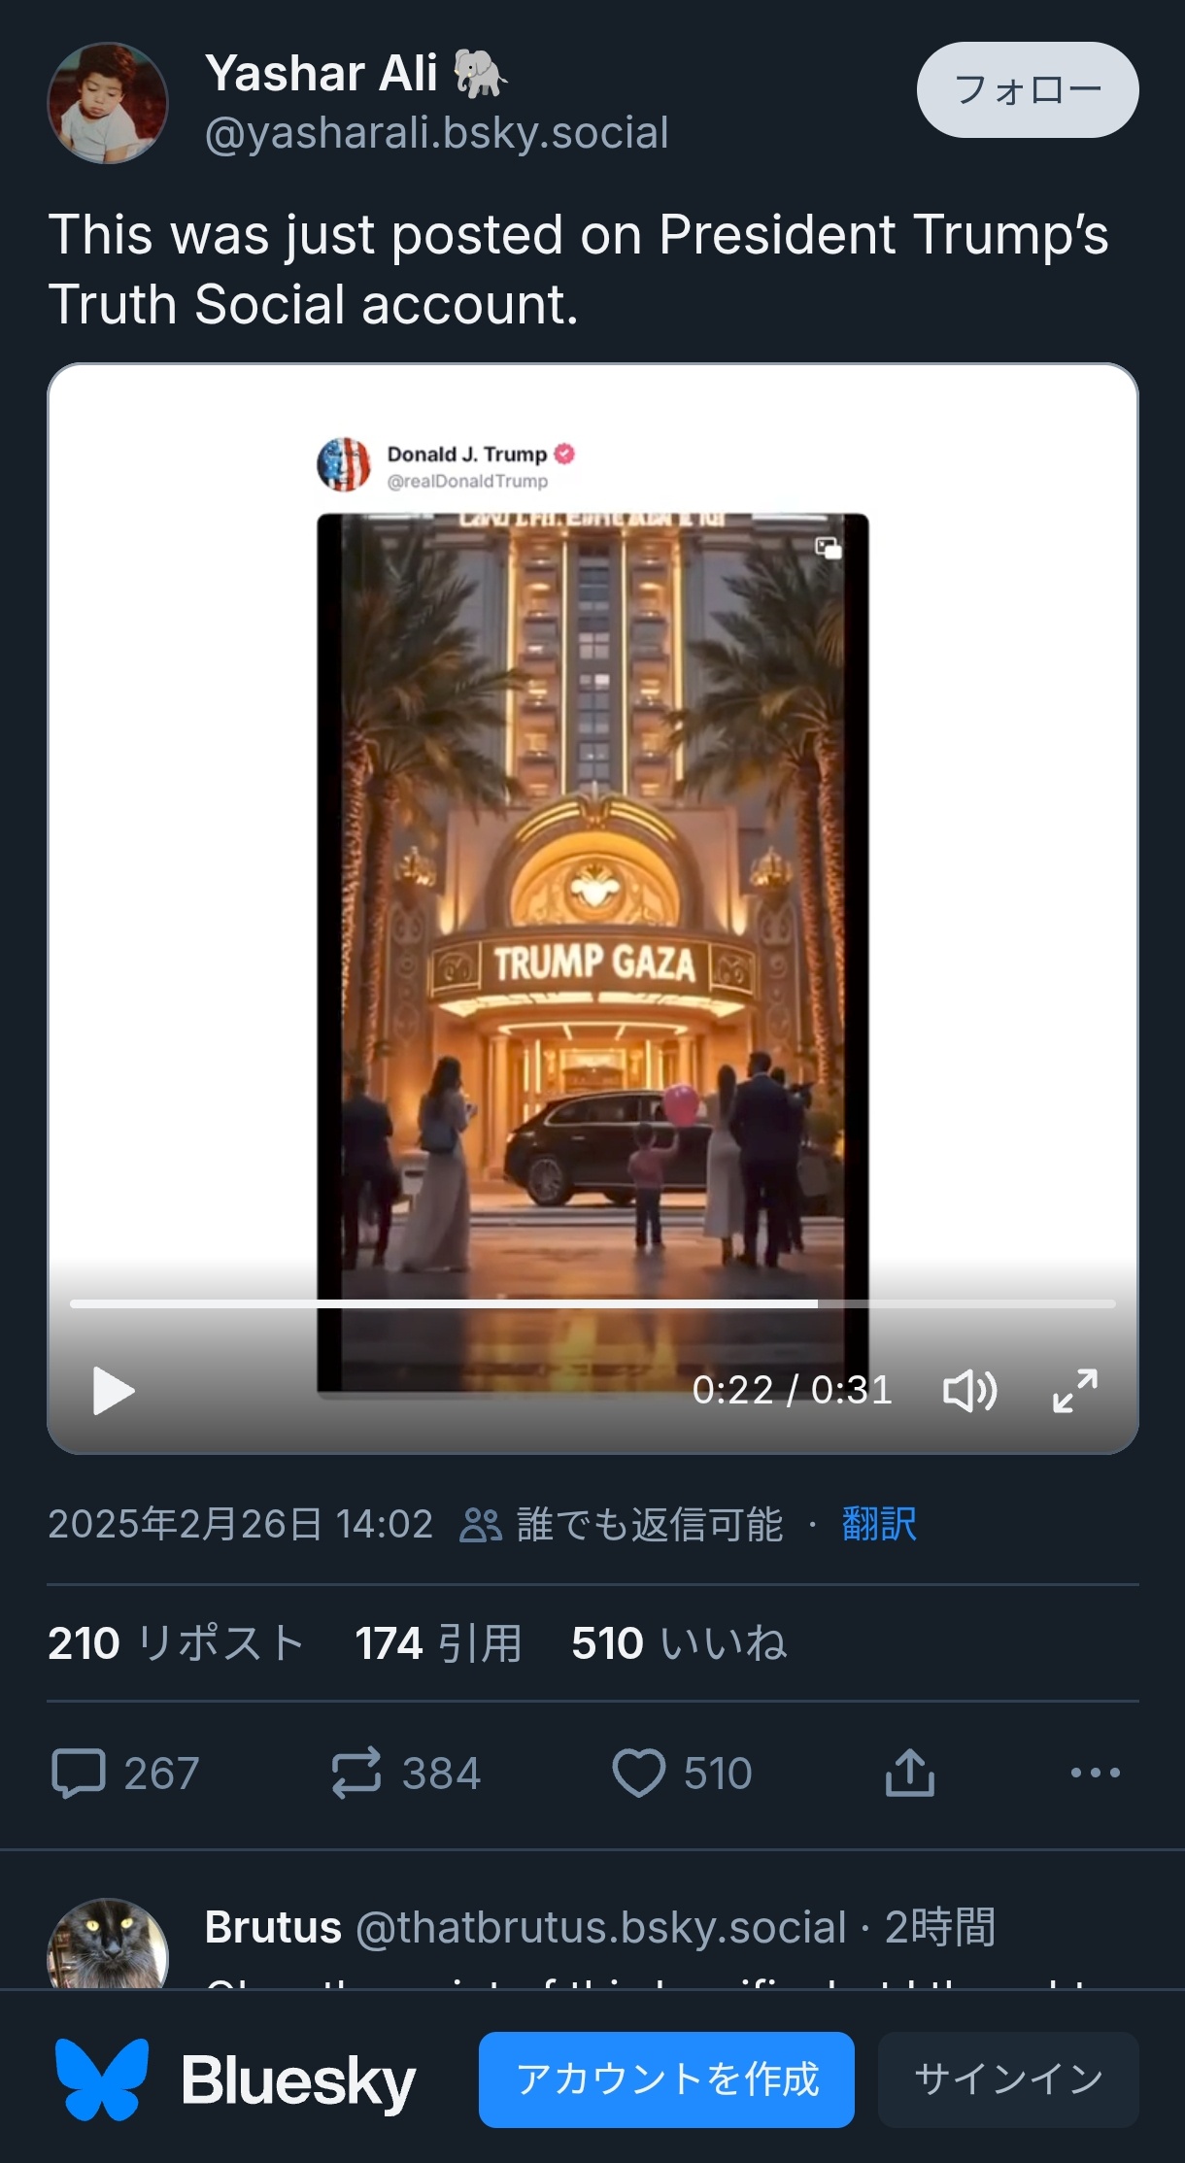Open the three-dot more options menu
The image size is (1185, 2163).
1096,1774
